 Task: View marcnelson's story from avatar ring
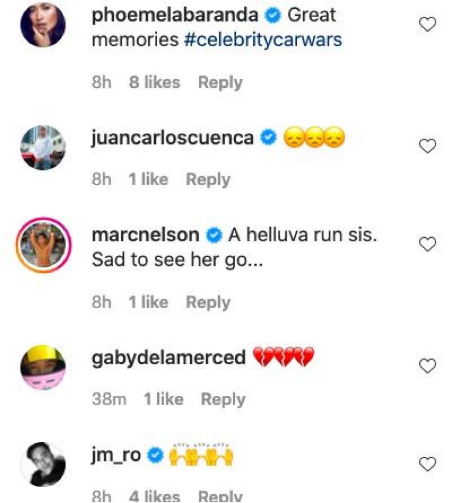click(x=43, y=245)
